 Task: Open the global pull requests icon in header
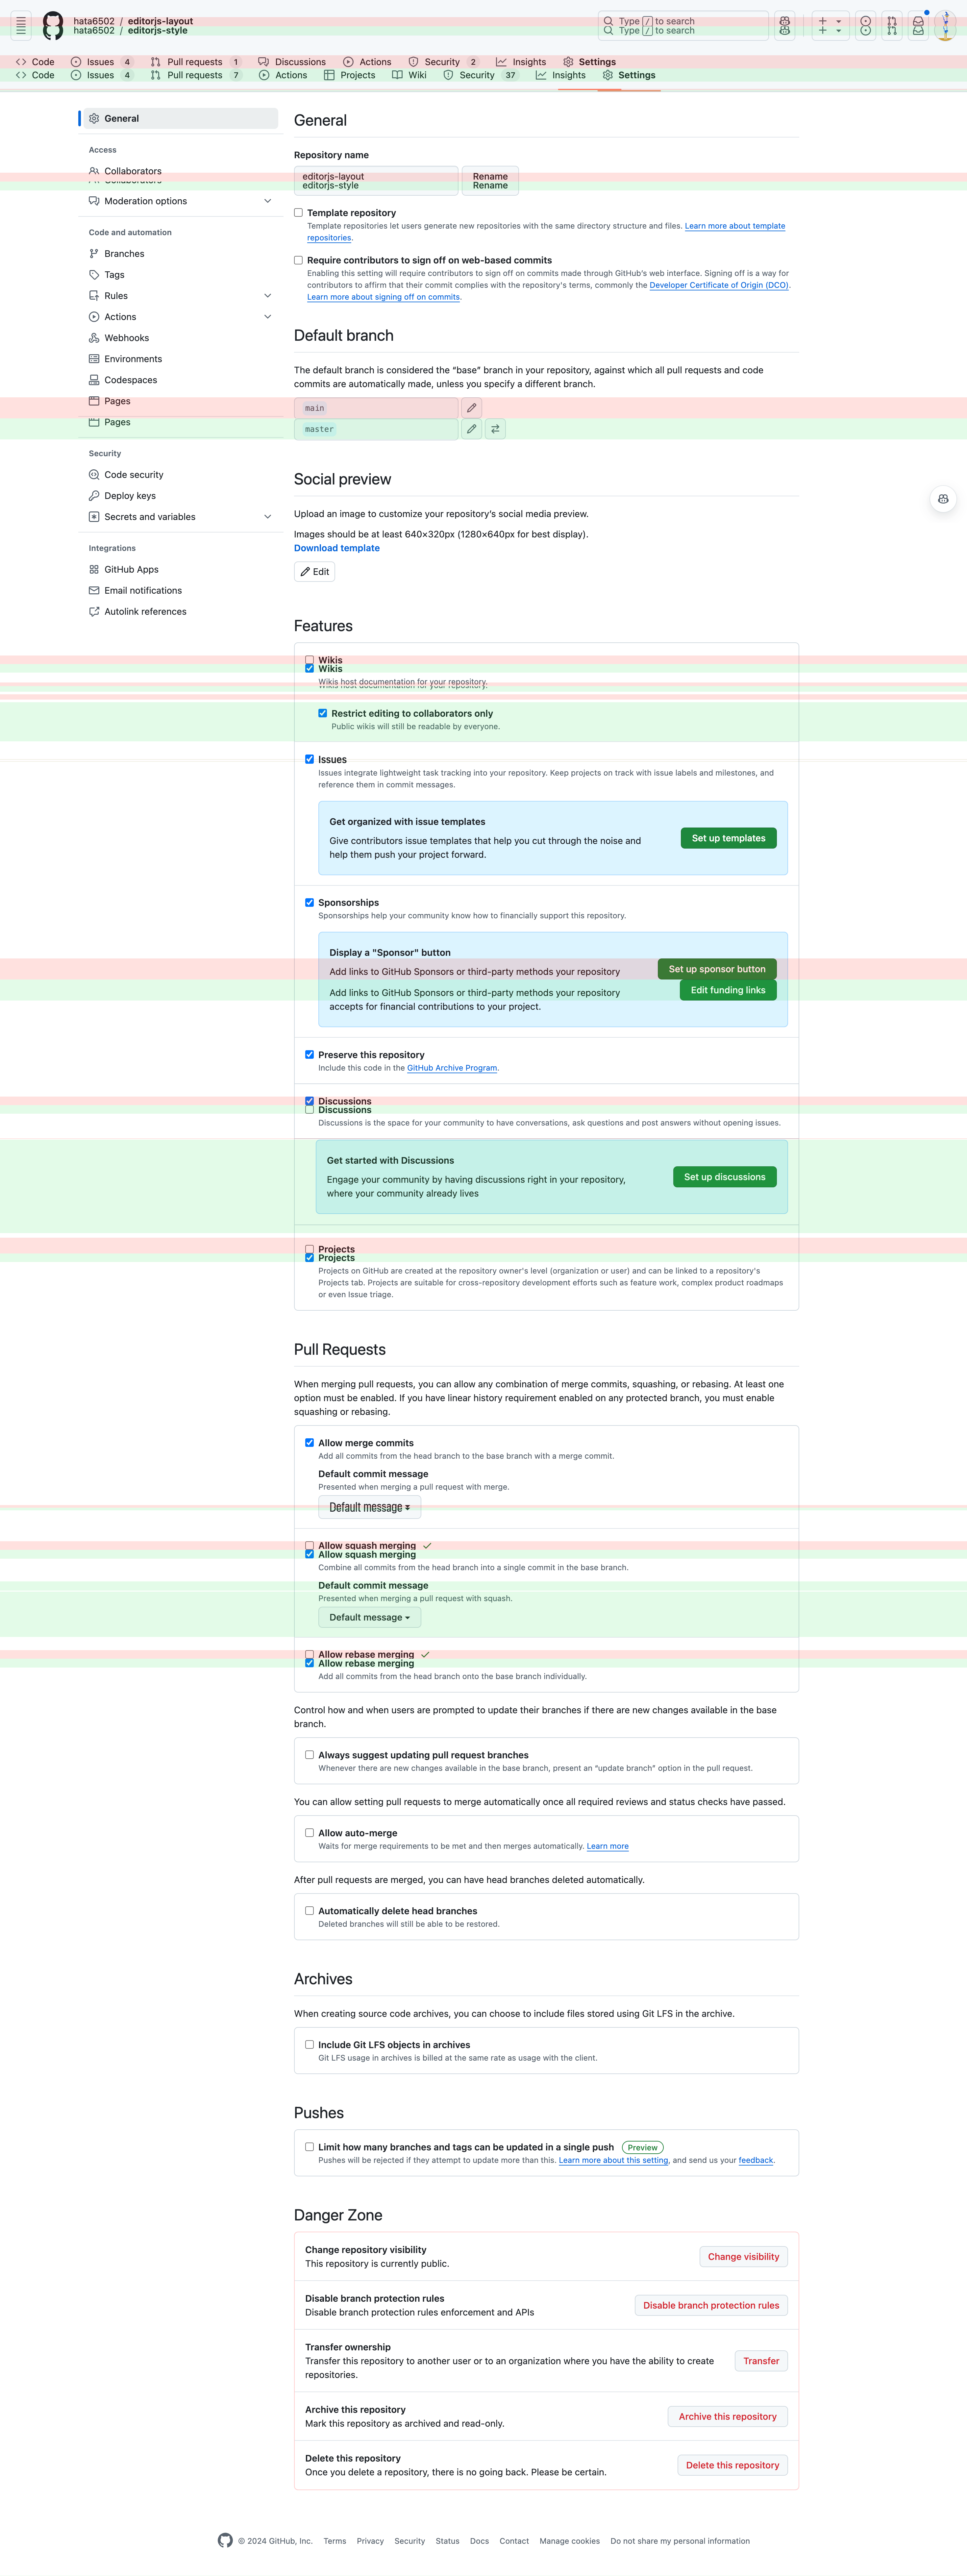pos(892,25)
